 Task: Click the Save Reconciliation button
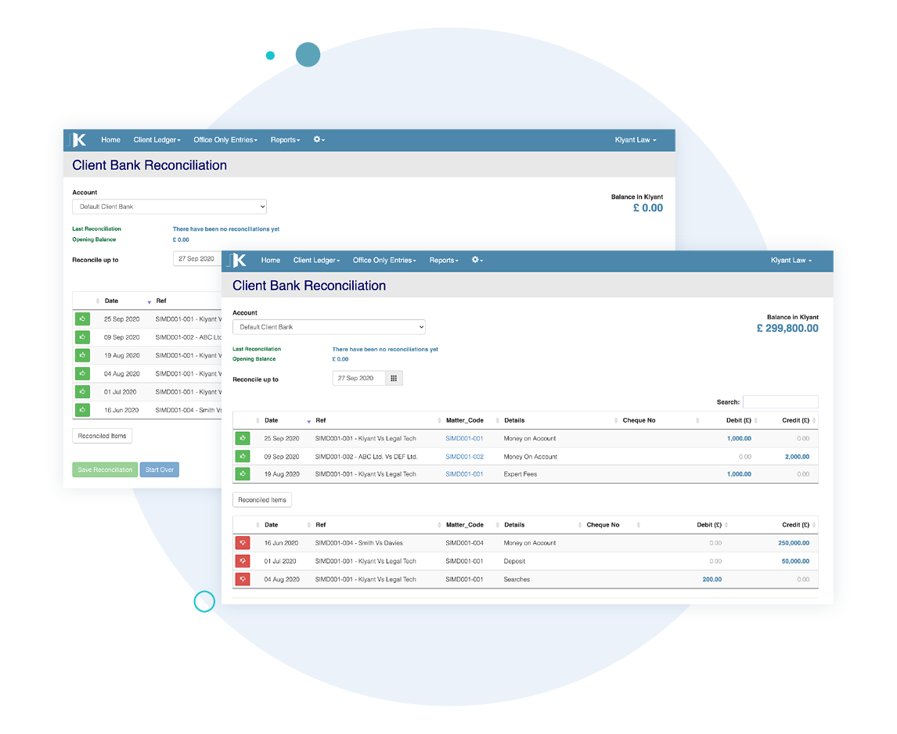(105, 470)
